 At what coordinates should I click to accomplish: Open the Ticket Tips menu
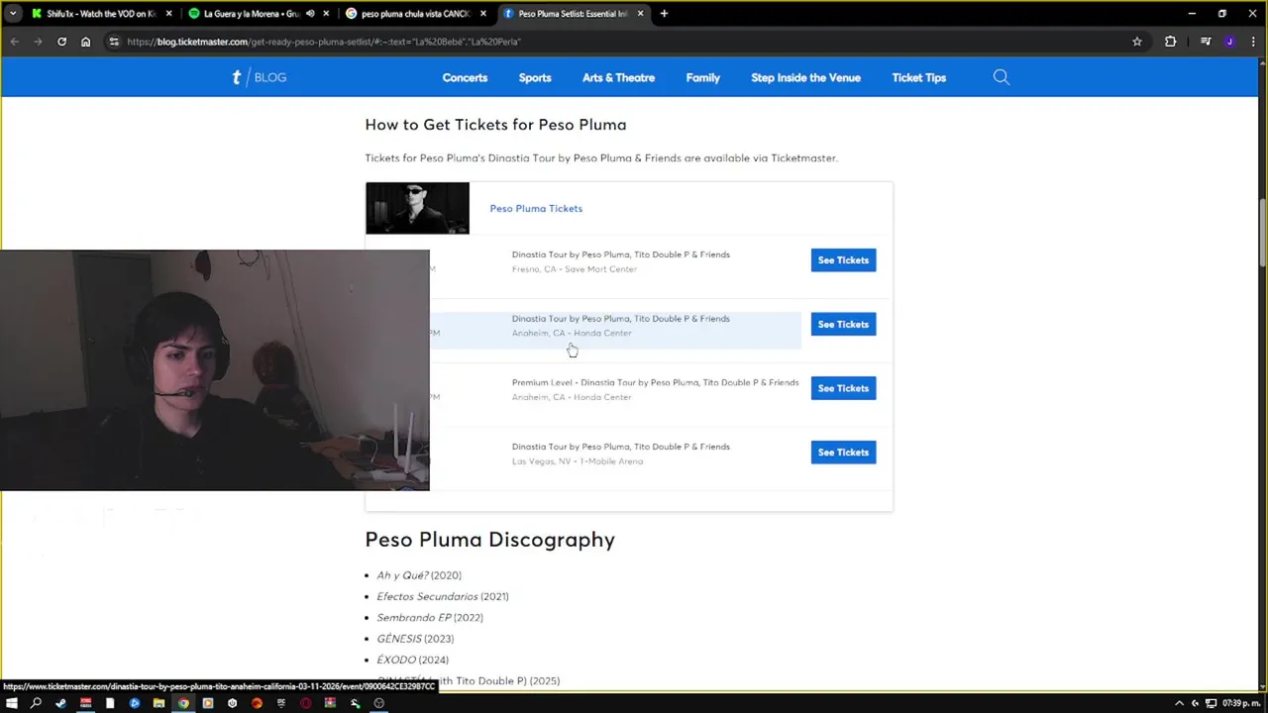[x=918, y=77]
